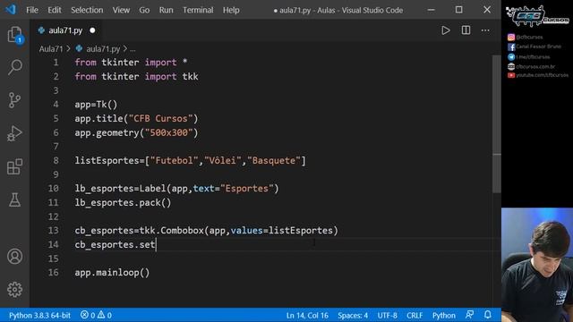Click the editor vertical scrollbar

496,124
